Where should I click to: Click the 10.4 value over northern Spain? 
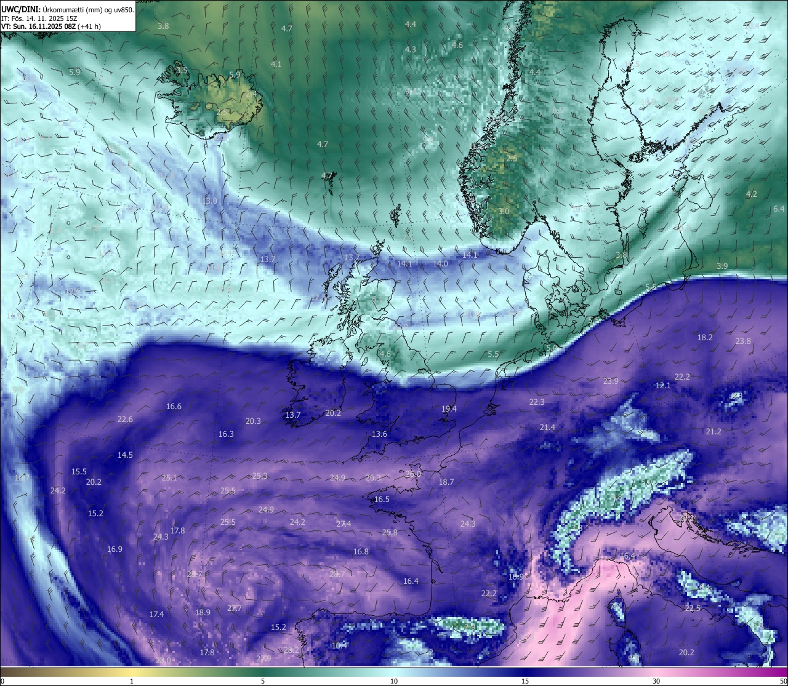(339, 646)
